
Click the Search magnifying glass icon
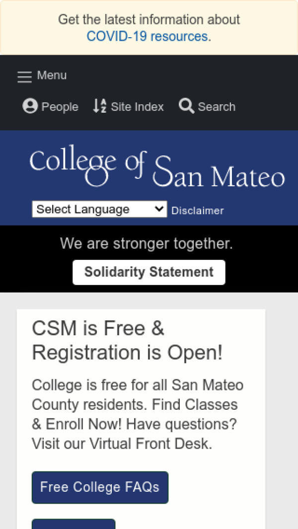pos(186,106)
